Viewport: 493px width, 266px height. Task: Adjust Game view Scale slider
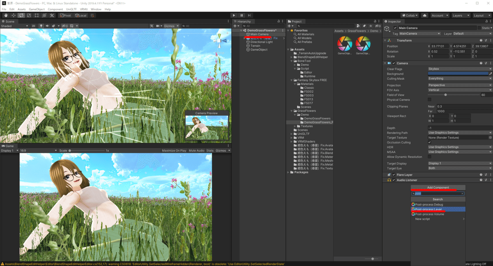pyautogui.click(x=88, y=150)
